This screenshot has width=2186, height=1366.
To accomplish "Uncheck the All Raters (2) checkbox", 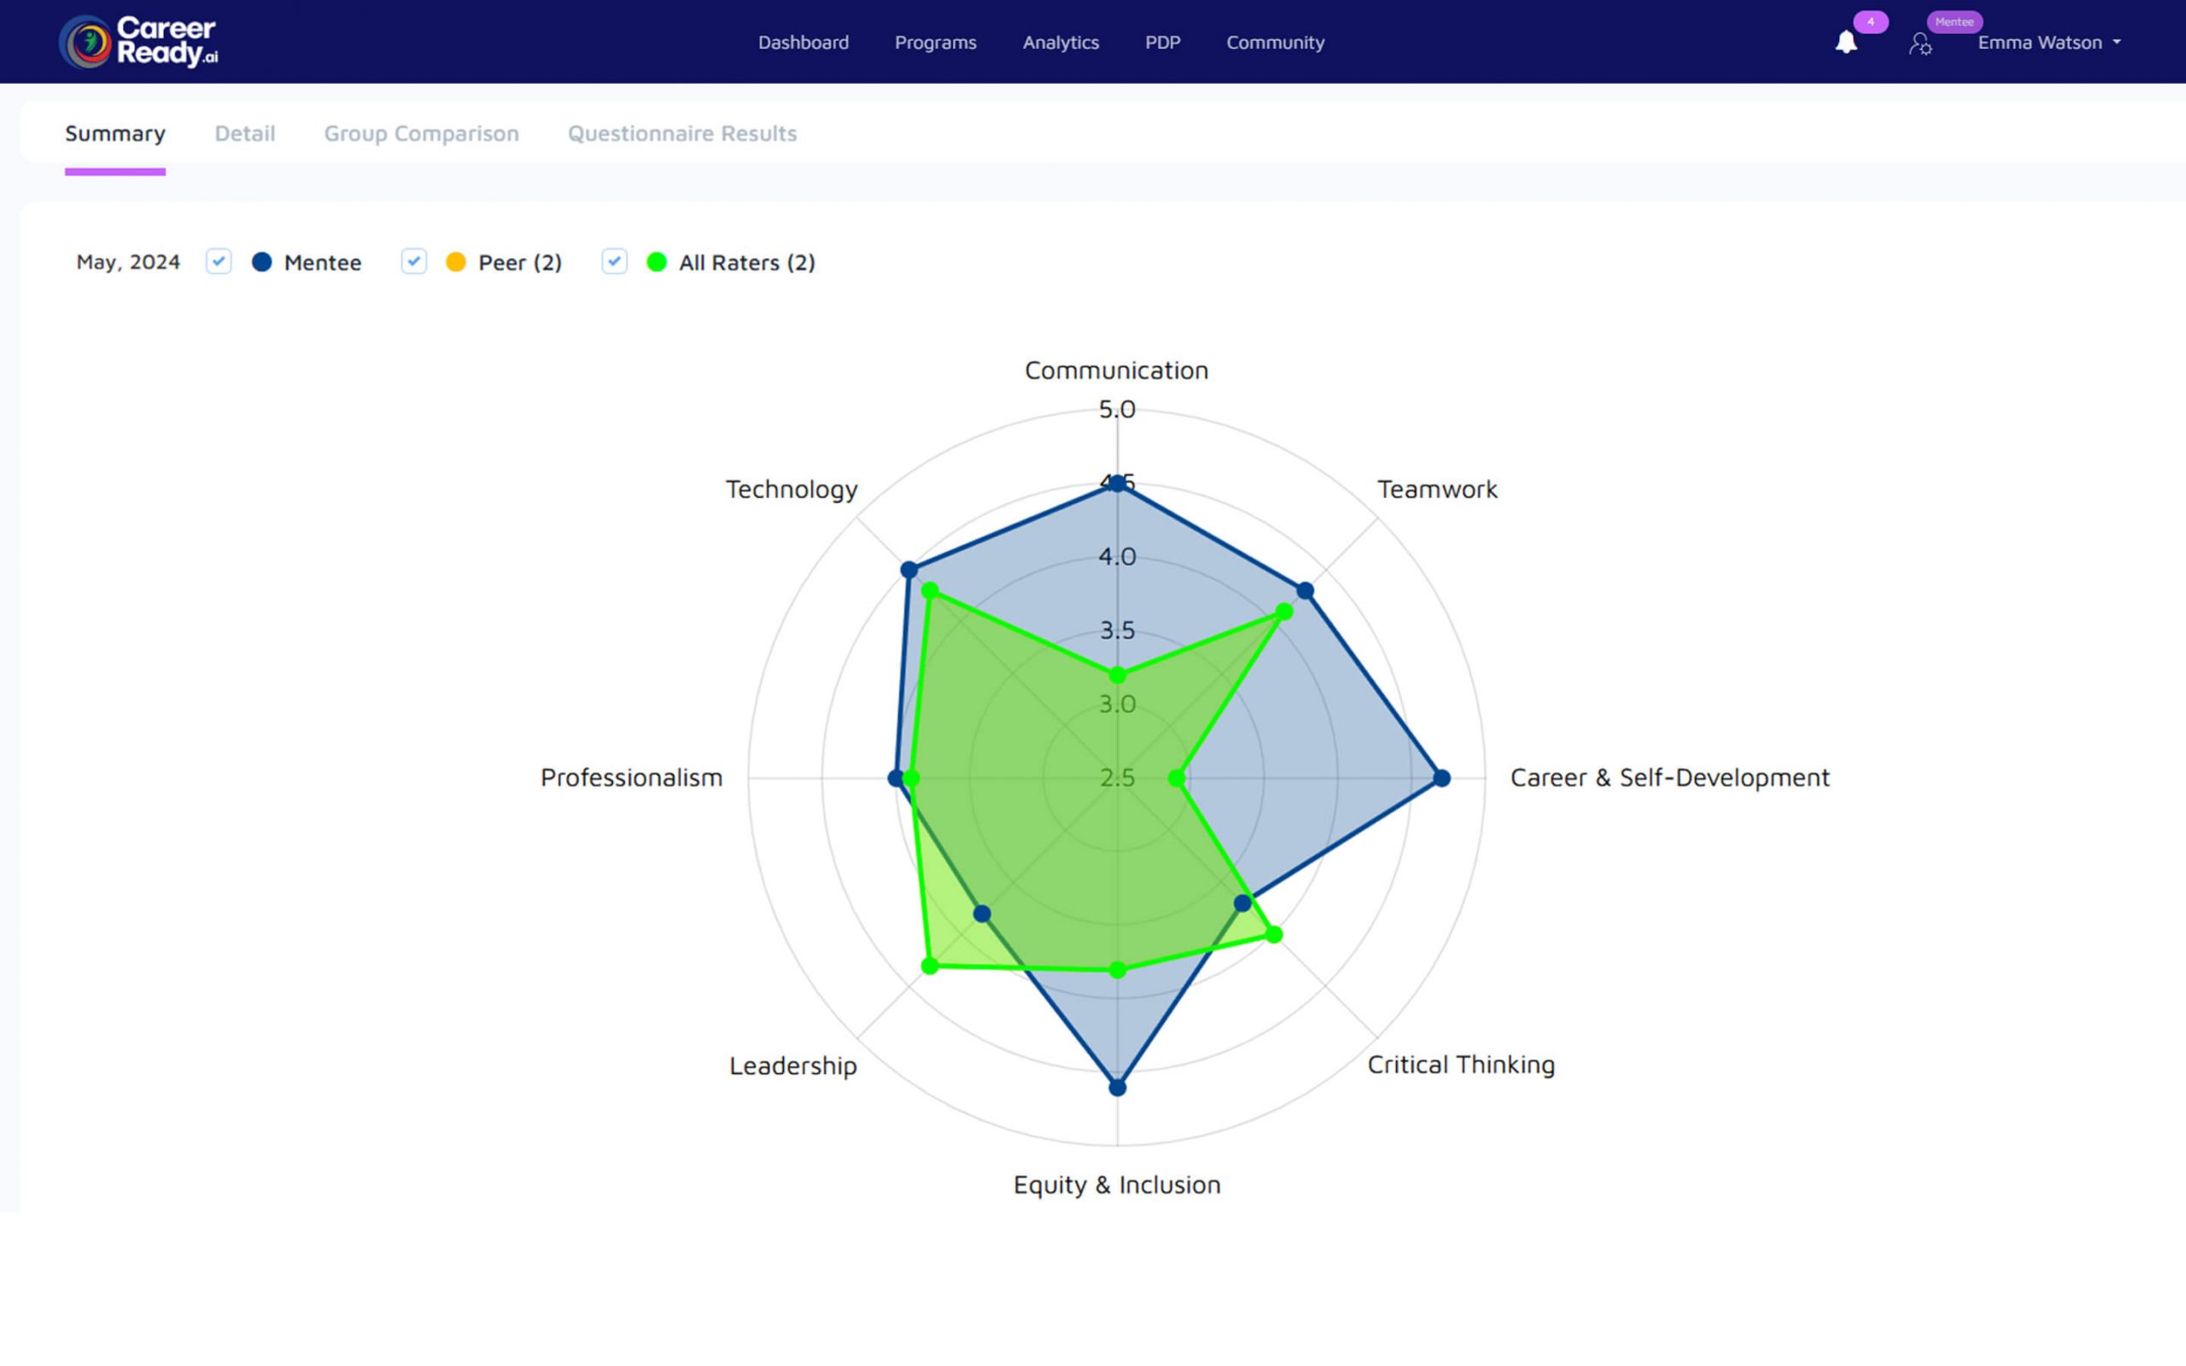I will (x=614, y=261).
